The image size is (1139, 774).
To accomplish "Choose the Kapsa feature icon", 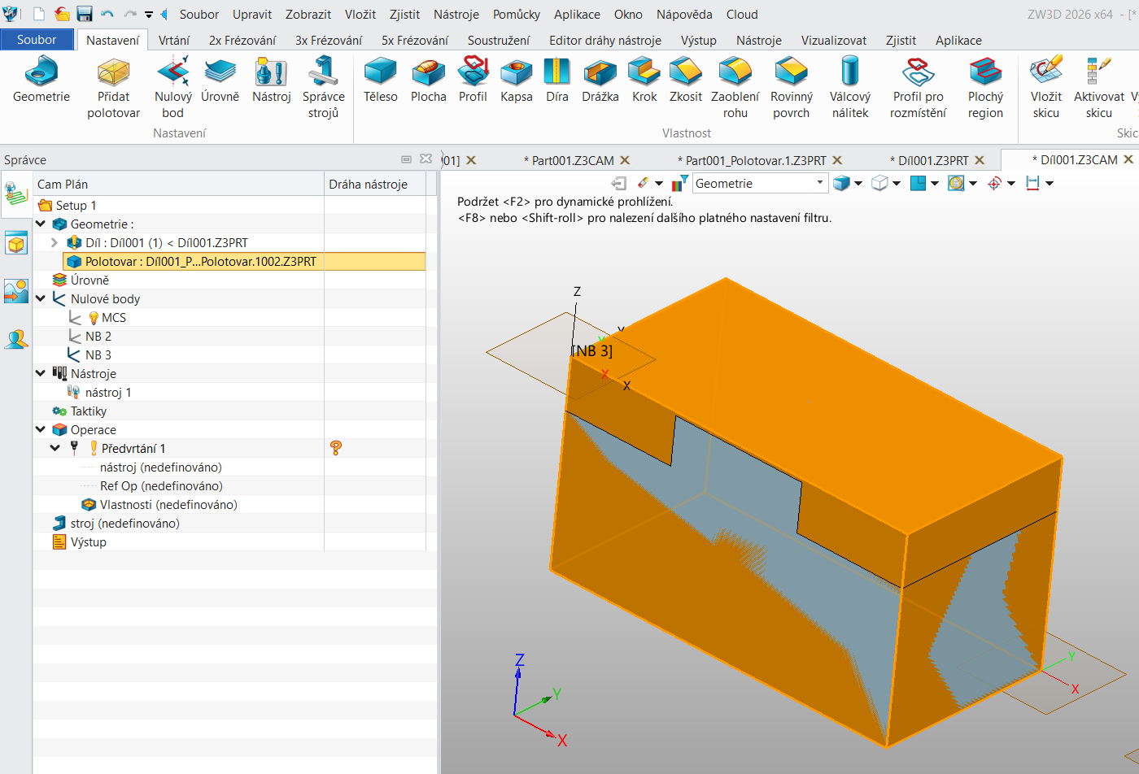I will (x=516, y=72).
